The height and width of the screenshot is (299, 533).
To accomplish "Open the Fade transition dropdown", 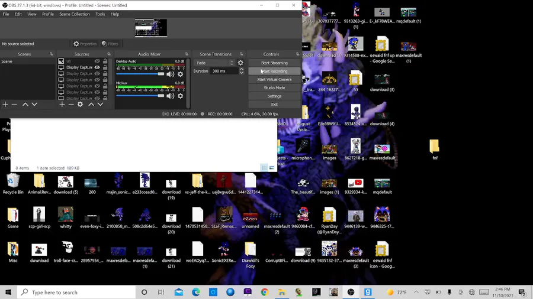I will pos(214,63).
